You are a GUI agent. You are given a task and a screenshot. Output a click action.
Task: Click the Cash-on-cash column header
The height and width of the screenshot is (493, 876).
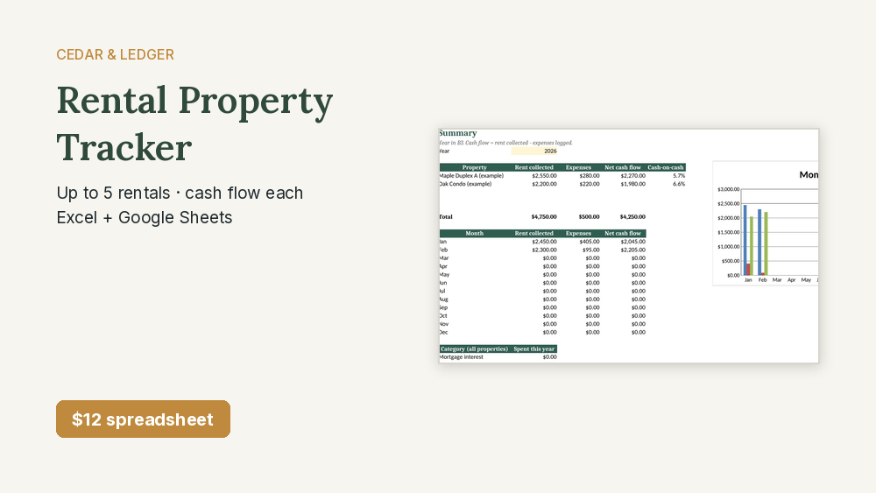pos(666,167)
